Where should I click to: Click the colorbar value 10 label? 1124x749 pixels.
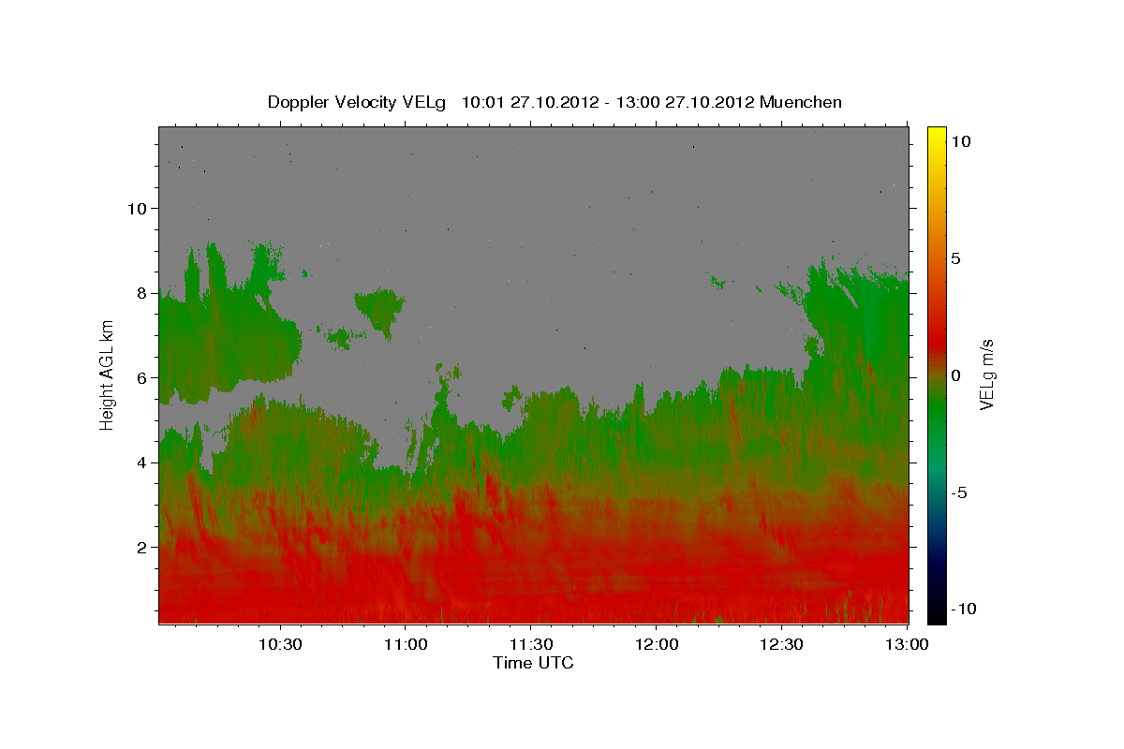(x=960, y=140)
